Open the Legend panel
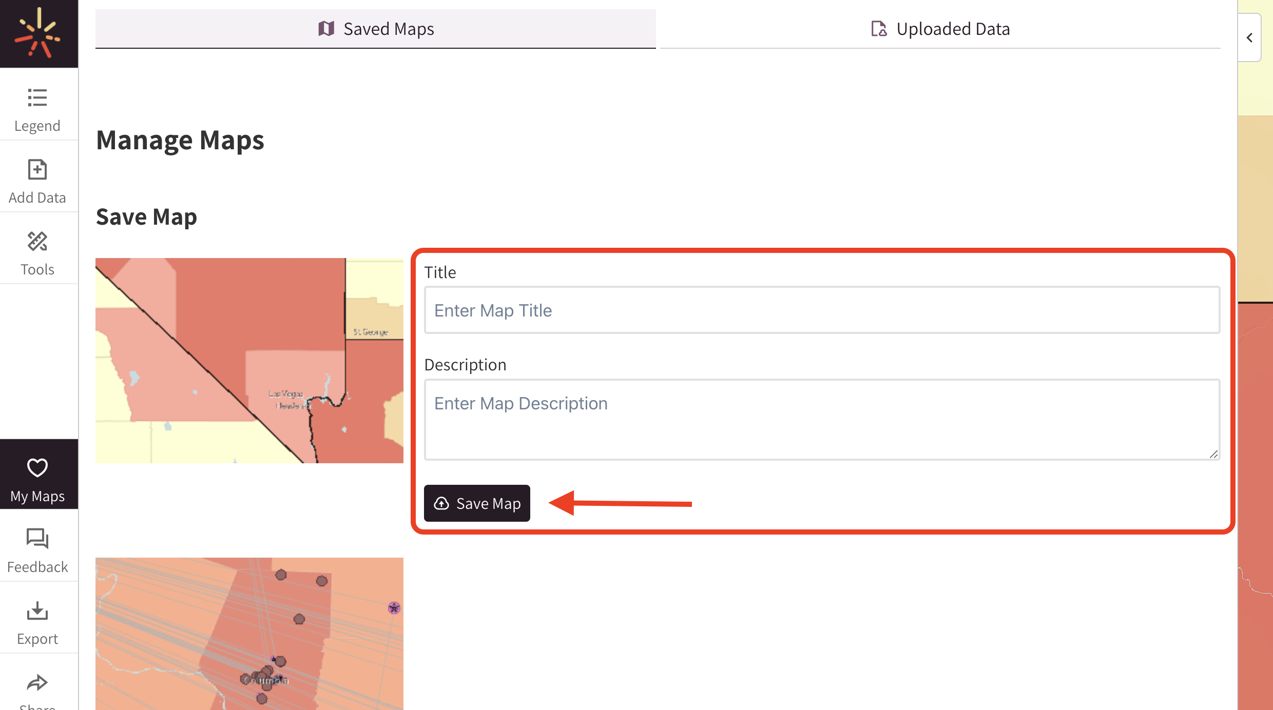This screenshot has width=1273, height=710. point(37,108)
